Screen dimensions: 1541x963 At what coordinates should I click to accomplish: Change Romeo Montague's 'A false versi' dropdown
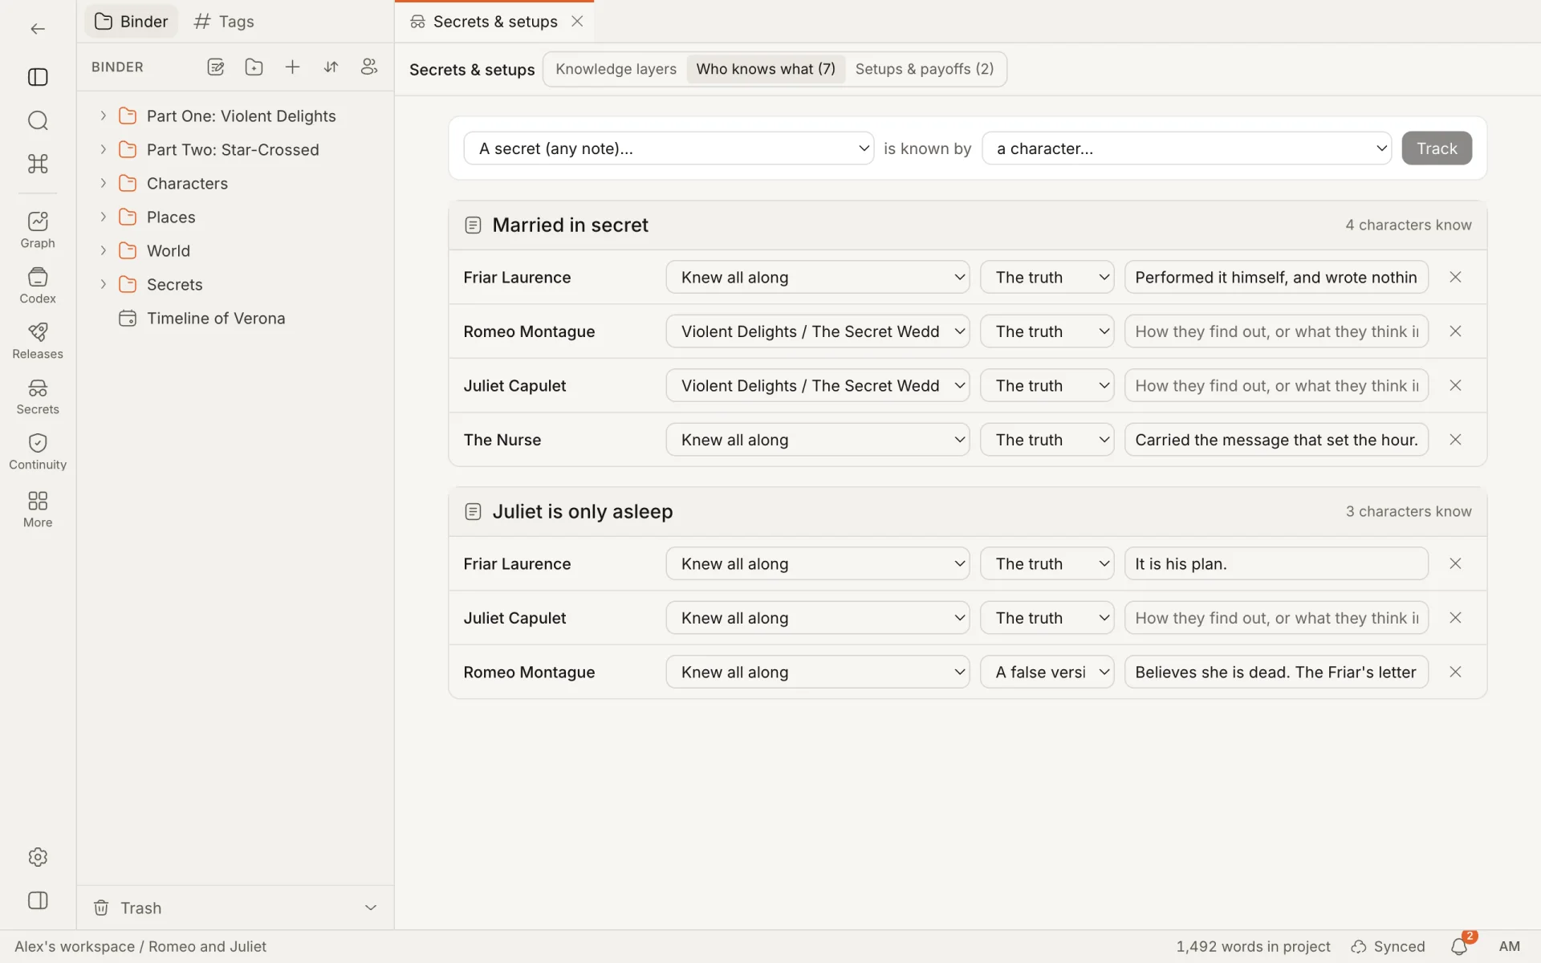click(1047, 672)
